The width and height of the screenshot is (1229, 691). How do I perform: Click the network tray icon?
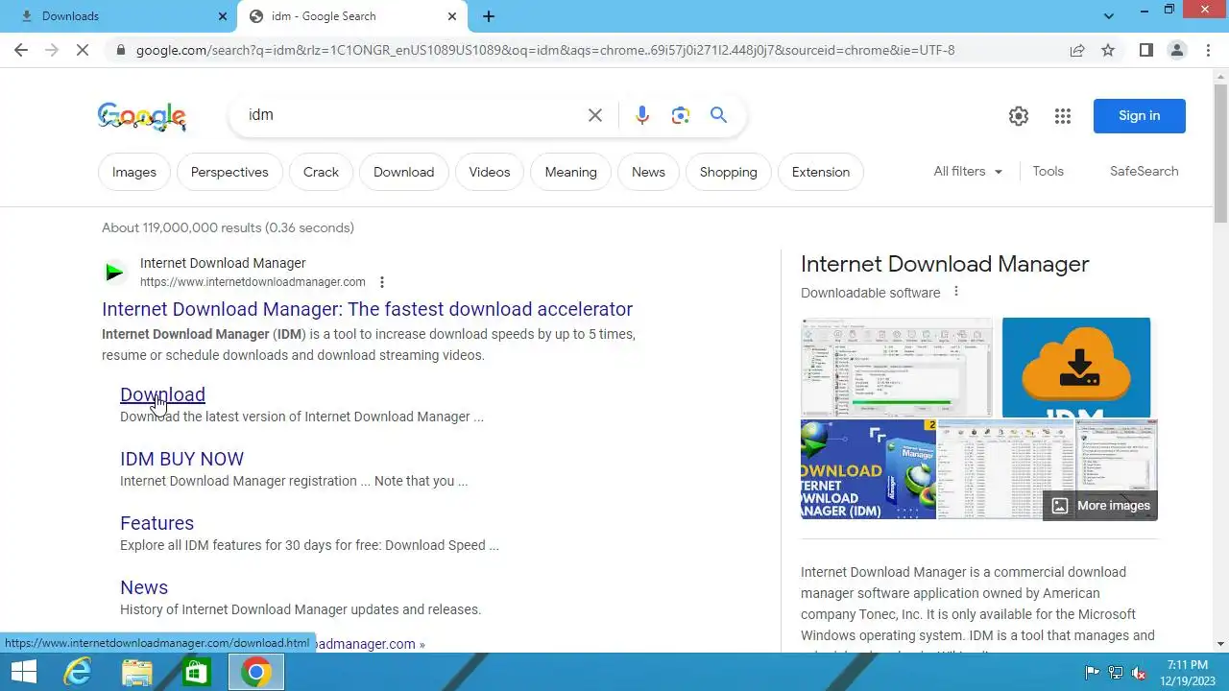click(x=1116, y=672)
